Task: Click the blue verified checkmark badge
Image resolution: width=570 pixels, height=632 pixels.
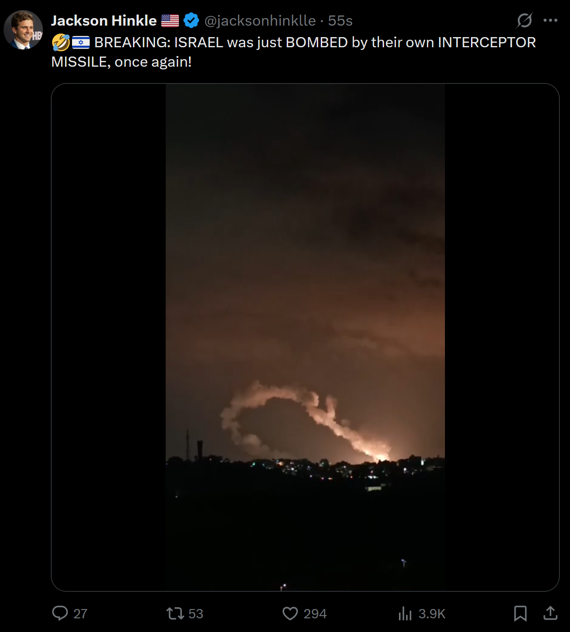Action: pos(191,20)
